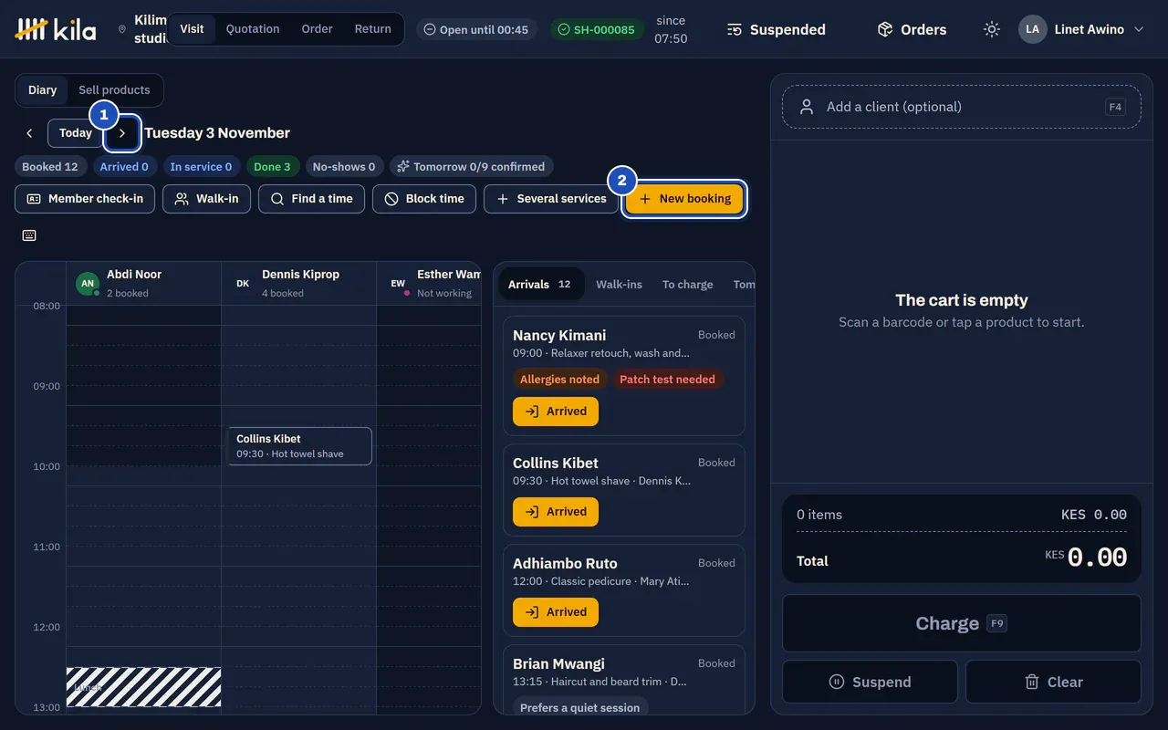Filter by Arrived 0 chip
The image size is (1168, 730).
pyautogui.click(x=124, y=166)
